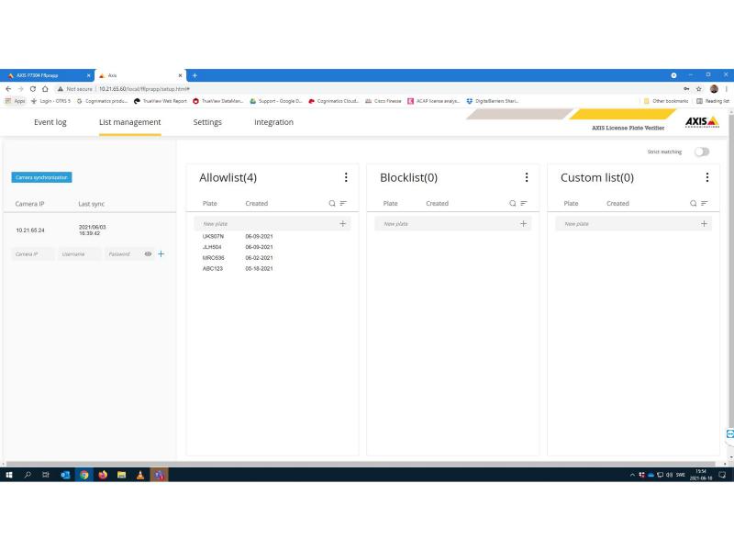Screen dimensions: 734x551
Task: Reload the page with browser refresh icon
Action: [32, 88]
